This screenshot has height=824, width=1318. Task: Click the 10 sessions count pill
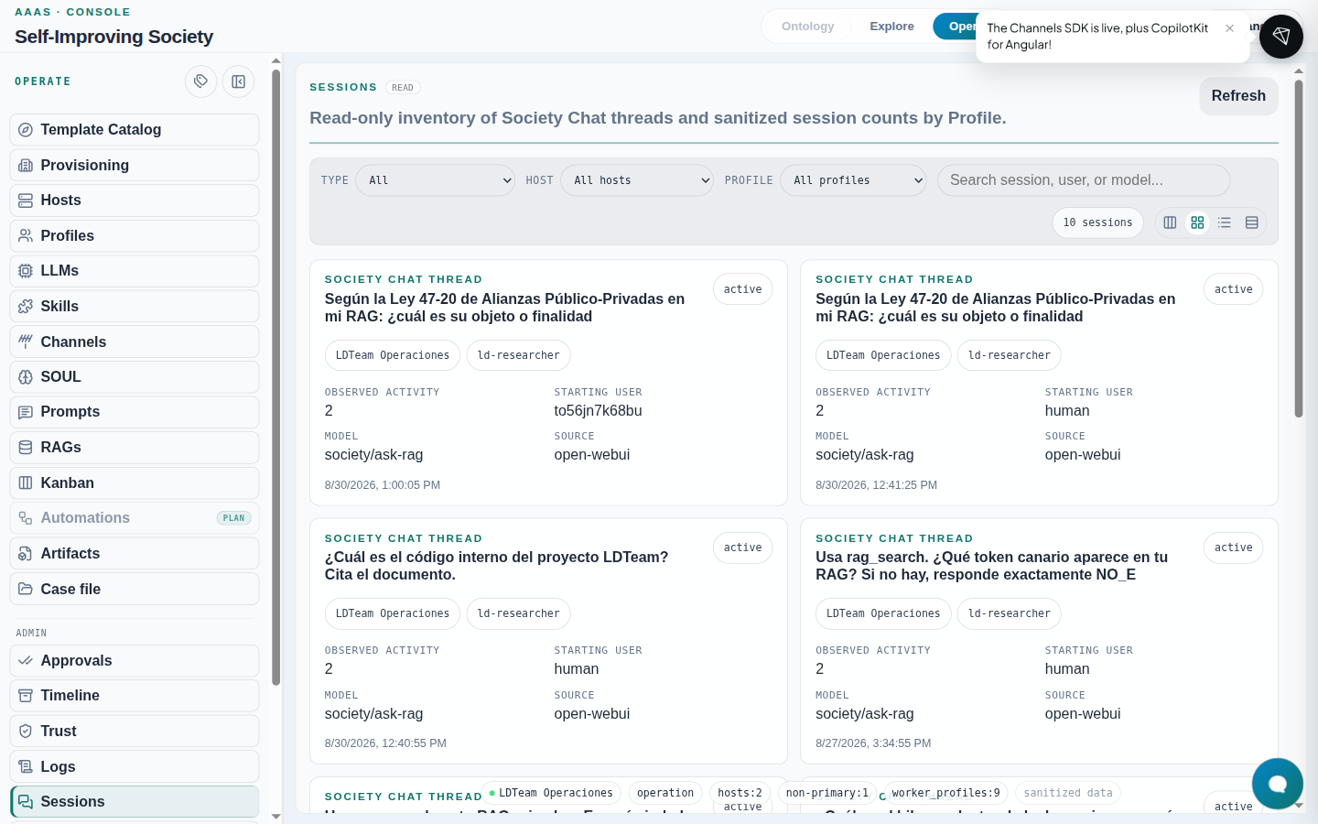point(1097,222)
